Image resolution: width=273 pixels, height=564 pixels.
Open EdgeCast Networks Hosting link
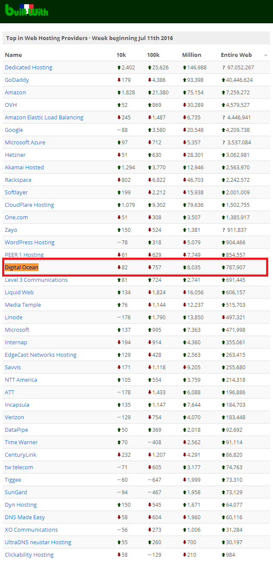(41, 355)
